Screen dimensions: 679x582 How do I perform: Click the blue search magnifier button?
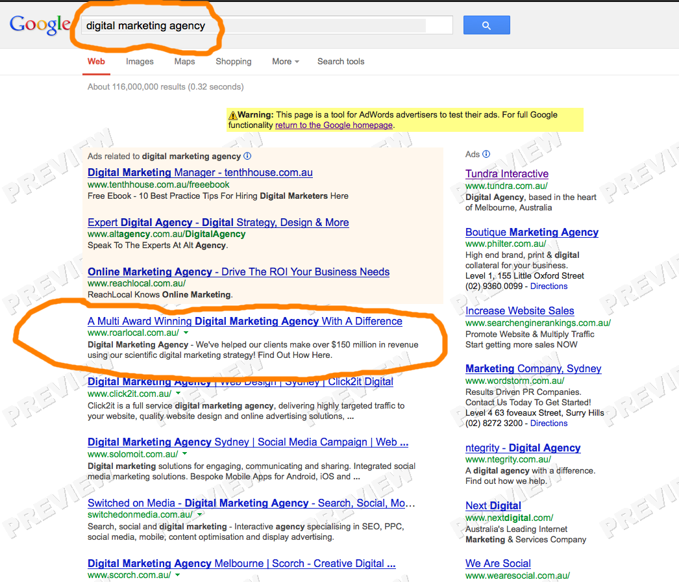pyautogui.click(x=486, y=25)
